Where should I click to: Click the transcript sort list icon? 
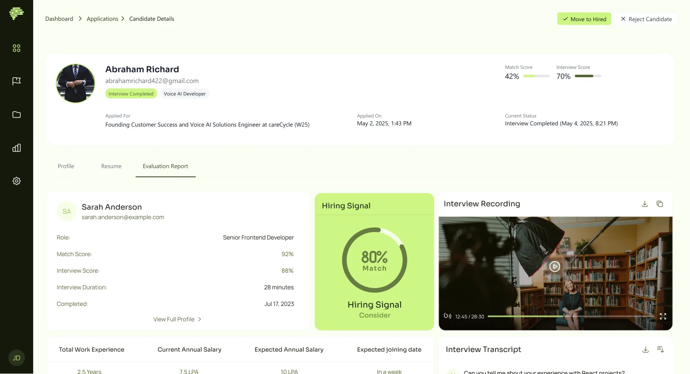point(660,349)
